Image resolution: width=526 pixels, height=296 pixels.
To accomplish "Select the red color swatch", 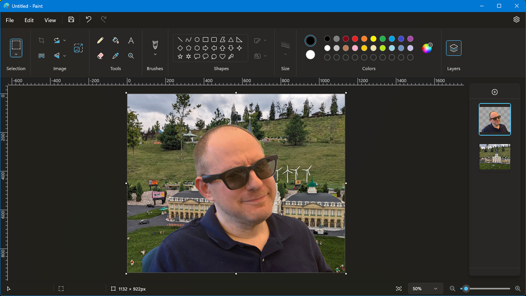I will pyautogui.click(x=355, y=39).
